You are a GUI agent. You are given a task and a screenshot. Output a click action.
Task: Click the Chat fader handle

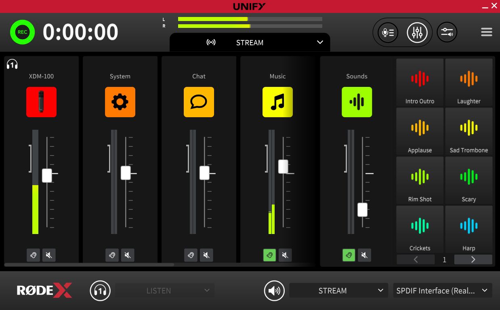(204, 173)
